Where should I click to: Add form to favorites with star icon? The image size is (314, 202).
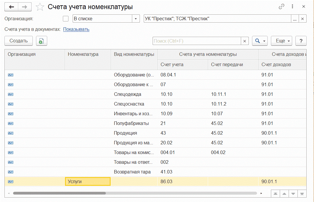[40, 7]
